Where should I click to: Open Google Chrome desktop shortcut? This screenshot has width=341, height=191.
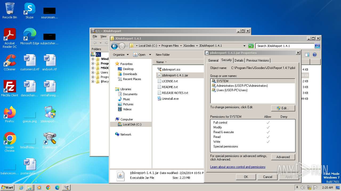(10, 142)
